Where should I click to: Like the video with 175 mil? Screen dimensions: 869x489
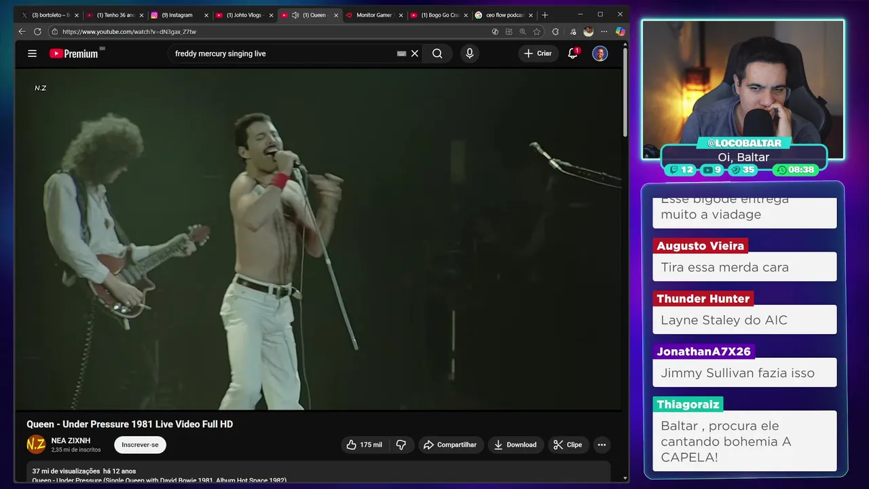click(365, 445)
